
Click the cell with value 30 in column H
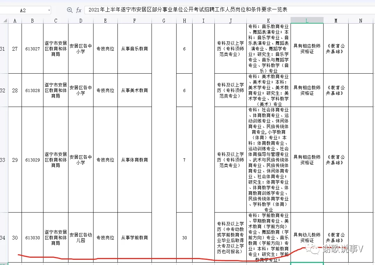[184, 238]
